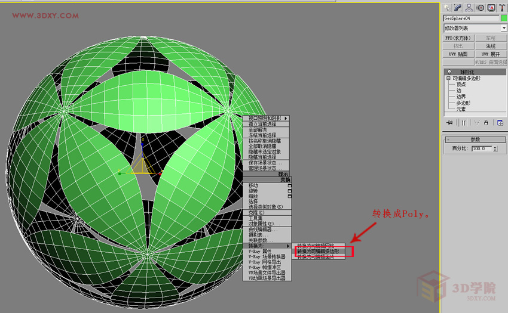This screenshot has width=508, height=313.
Task: Click Make Unique icon below modifier stack
Action: (x=476, y=123)
